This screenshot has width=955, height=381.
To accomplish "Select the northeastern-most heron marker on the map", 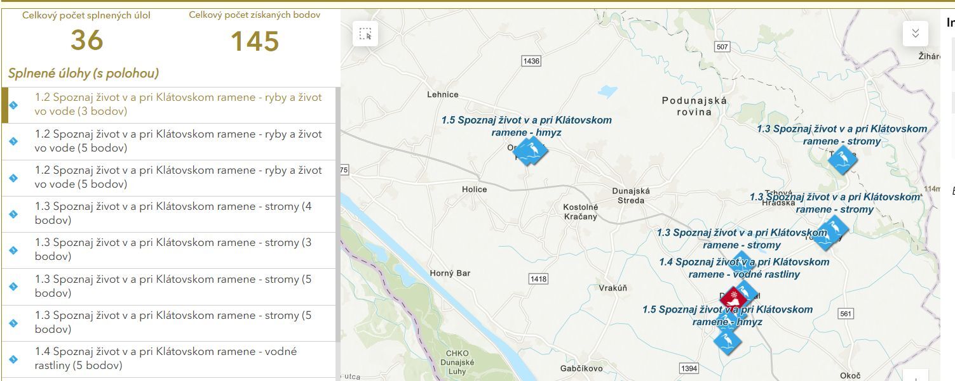I will [x=843, y=158].
